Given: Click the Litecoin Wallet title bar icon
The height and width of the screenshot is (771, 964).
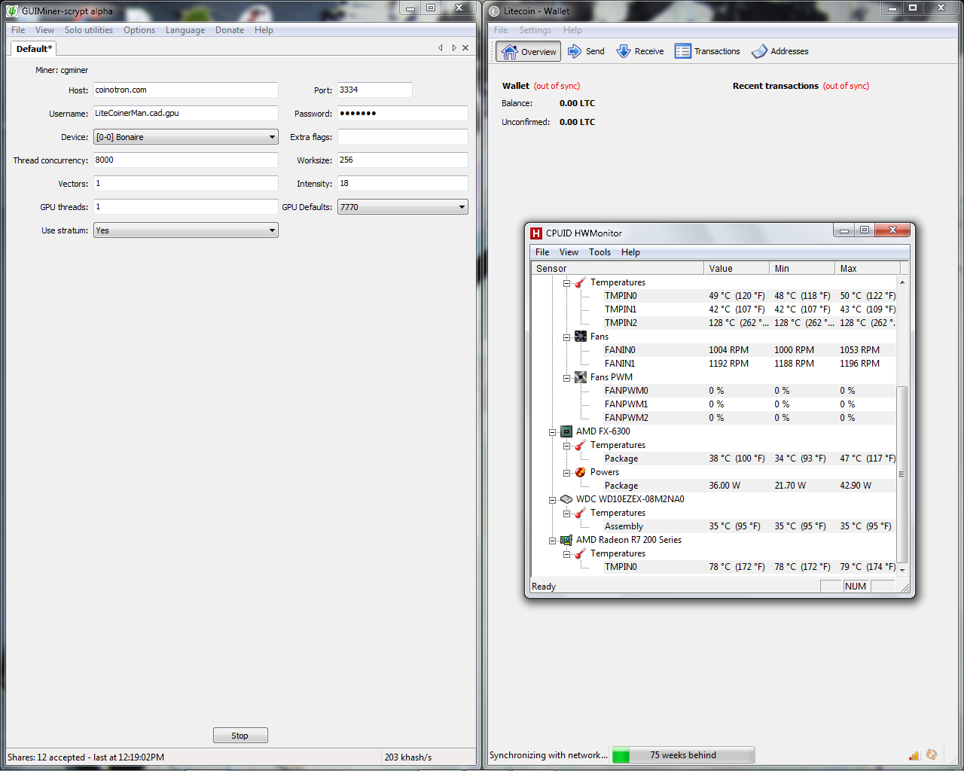Looking at the screenshot, I should pyautogui.click(x=494, y=11).
